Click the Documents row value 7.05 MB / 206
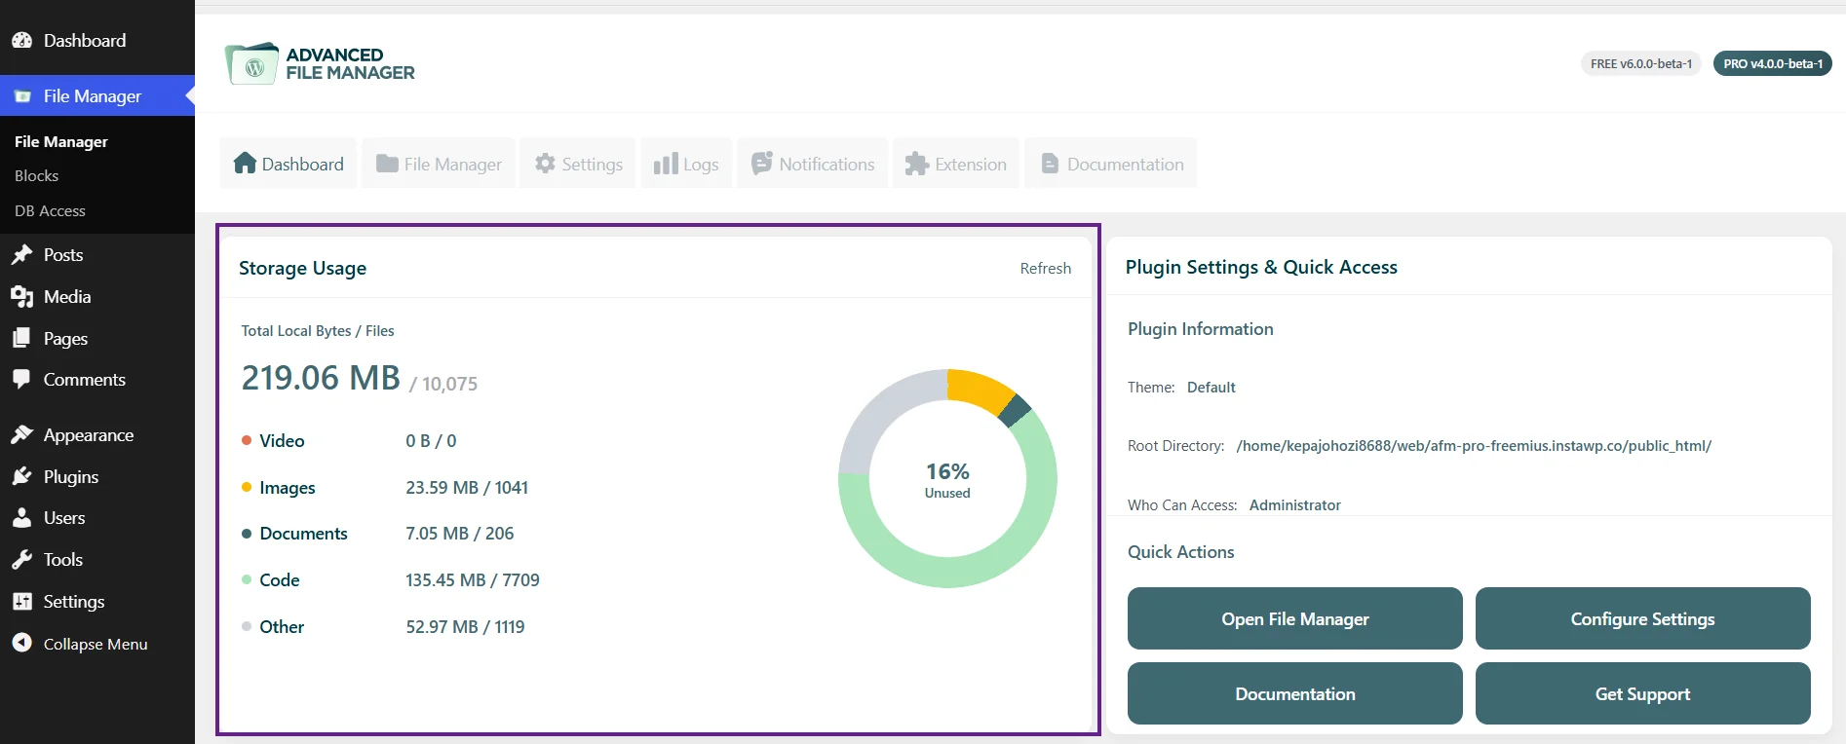Image resolution: width=1846 pixels, height=744 pixels. pos(460,534)
